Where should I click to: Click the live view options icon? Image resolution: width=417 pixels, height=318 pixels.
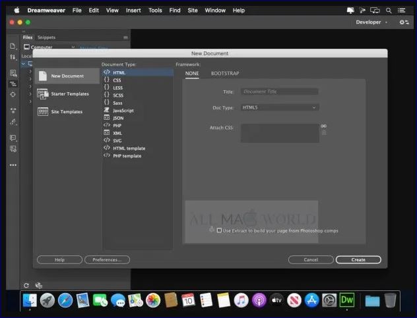(13, 73)
